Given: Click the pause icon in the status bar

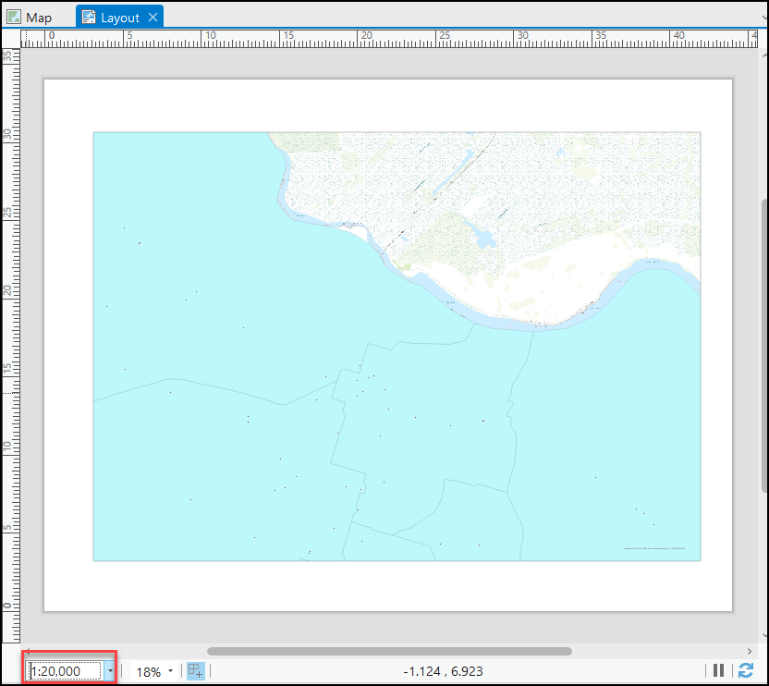Looking at the screenshot, I should (719, 670).
